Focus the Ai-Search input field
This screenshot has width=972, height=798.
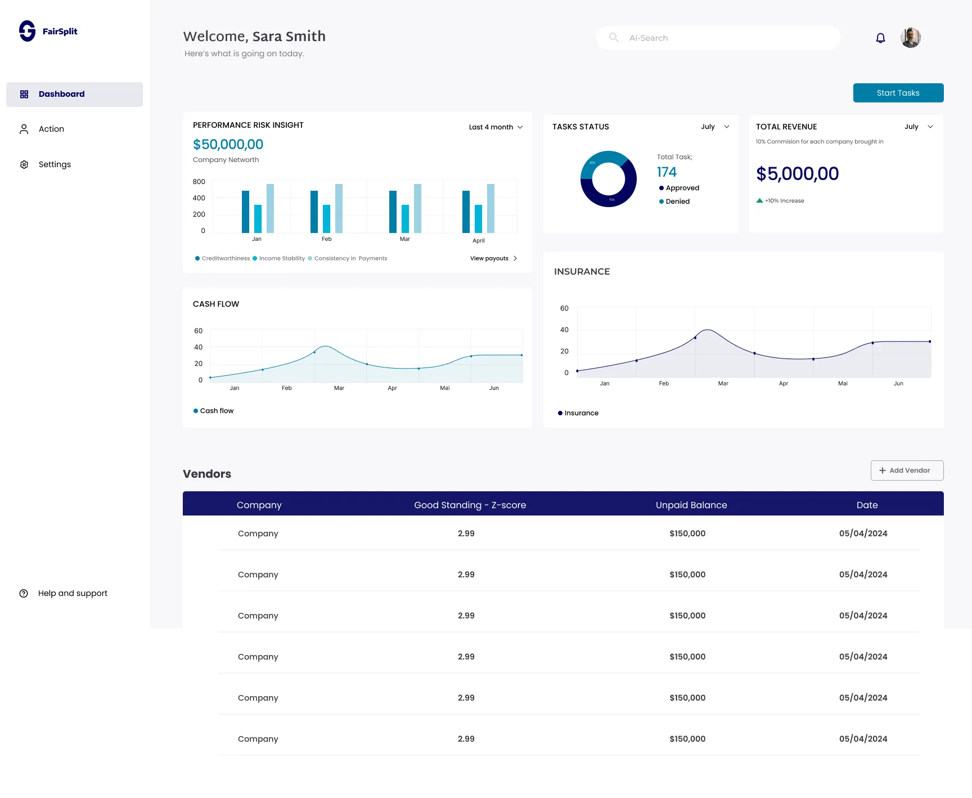tap(718, 38)
